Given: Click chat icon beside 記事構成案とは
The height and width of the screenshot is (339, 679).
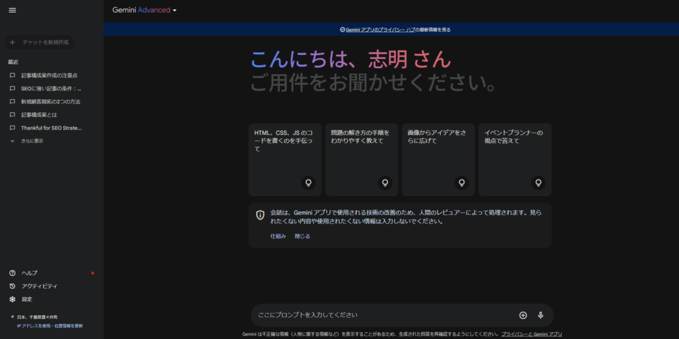Looking at the screenshot, I should [x=12, y=115].
